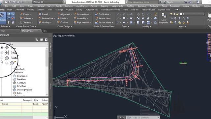
Task: Switch to the Start document tab
Action: [x=3, y=31]
